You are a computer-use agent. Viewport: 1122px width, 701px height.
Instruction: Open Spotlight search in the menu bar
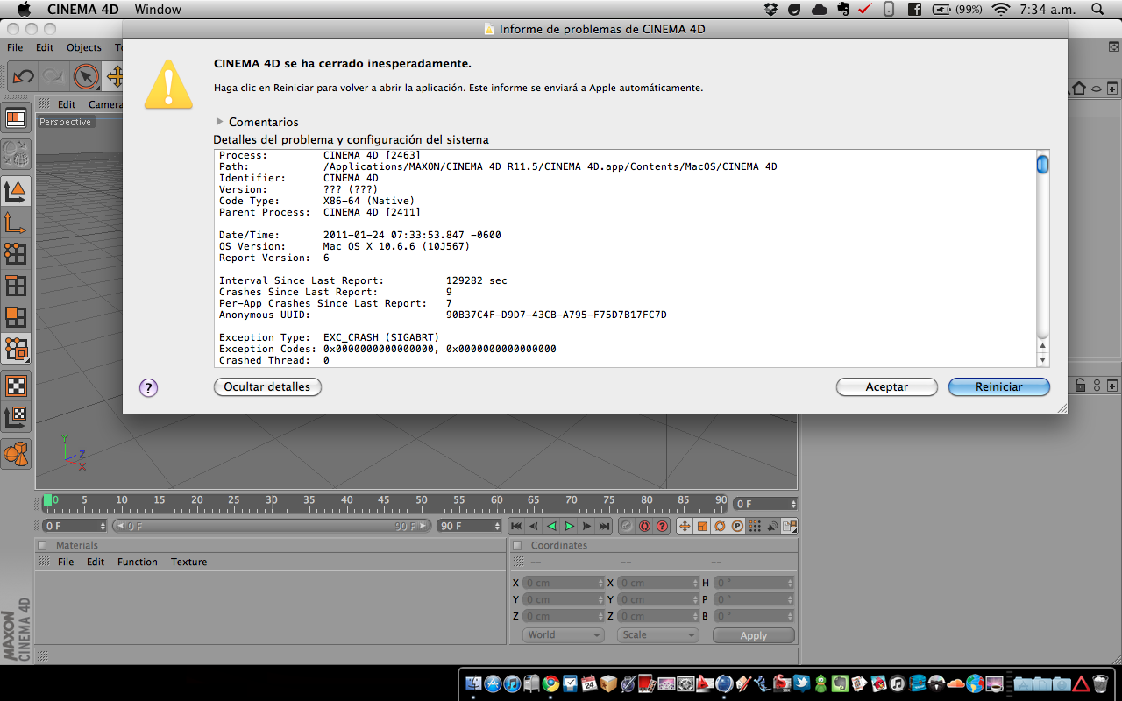pyautogui.click(x=1097, y=9)
